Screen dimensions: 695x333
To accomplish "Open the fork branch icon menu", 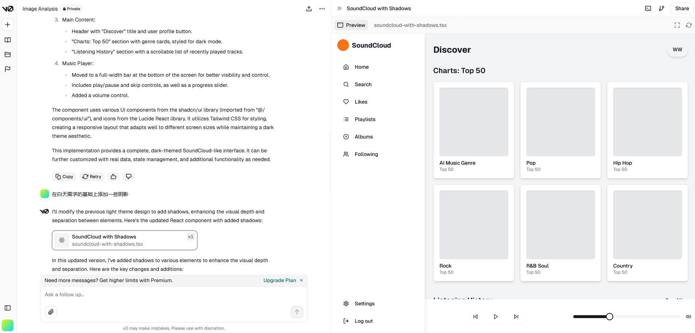I will pyautogui.click(x=662, y=8).
